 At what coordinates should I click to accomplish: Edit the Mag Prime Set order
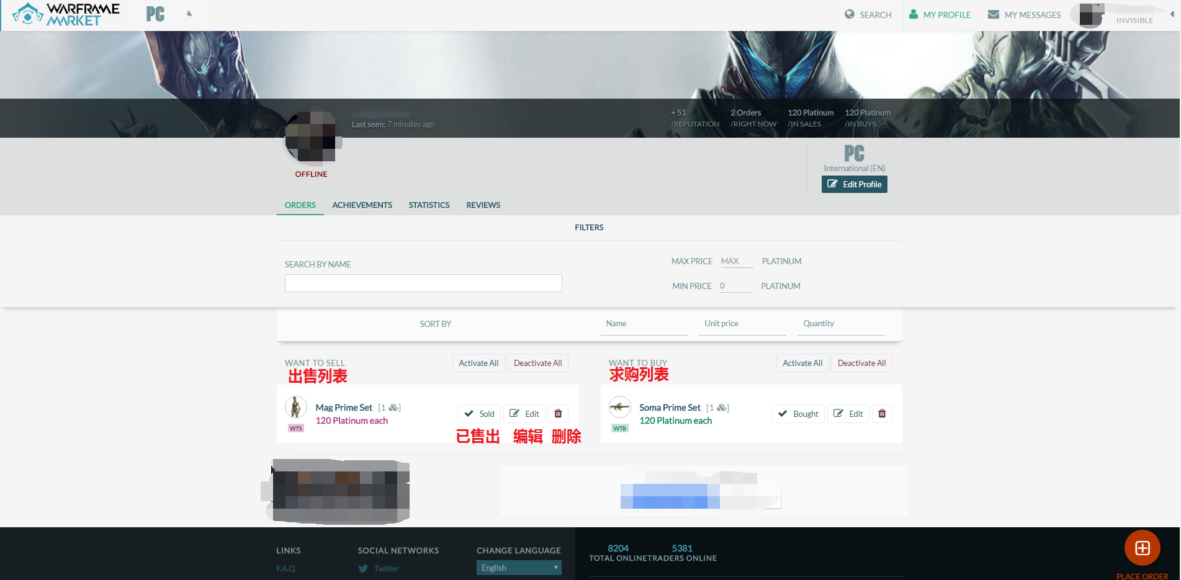click(524, 414)
